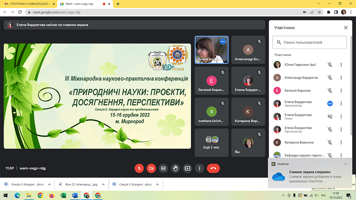Leave the call with the red hang-up button
Screen dimensions: 356x200
tap(213, 168)
